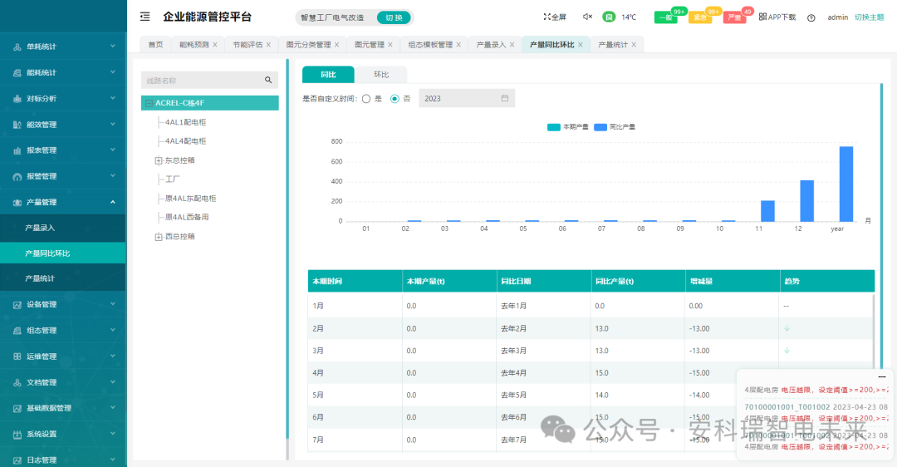This screenshot has width=897, height=467.
Task: Collapse the 产量管理 menu chevron
Action: click(x=113, y=202)
